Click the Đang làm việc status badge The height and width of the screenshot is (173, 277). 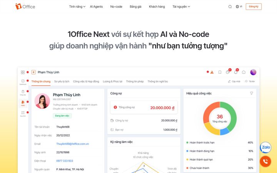point(62,116)
